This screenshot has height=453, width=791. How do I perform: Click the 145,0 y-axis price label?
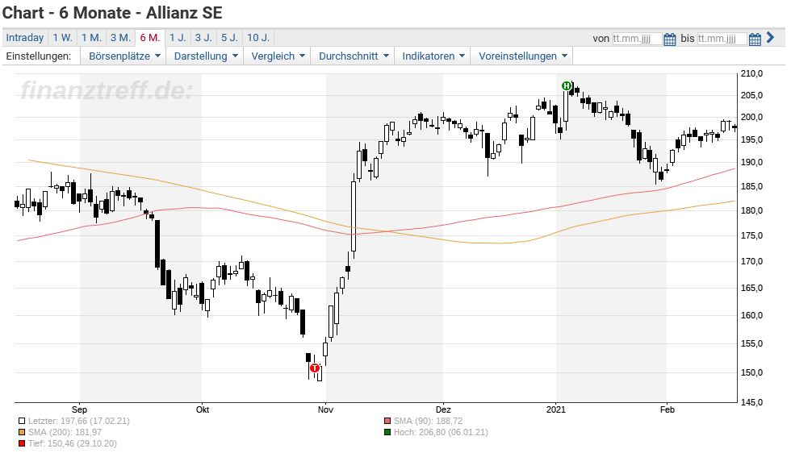point(751,402)
